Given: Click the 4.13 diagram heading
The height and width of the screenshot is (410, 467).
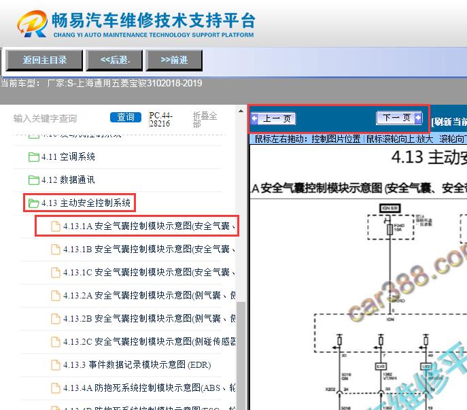Looking at the screenshot, I should pyautogui.click(x=429, y=157).
